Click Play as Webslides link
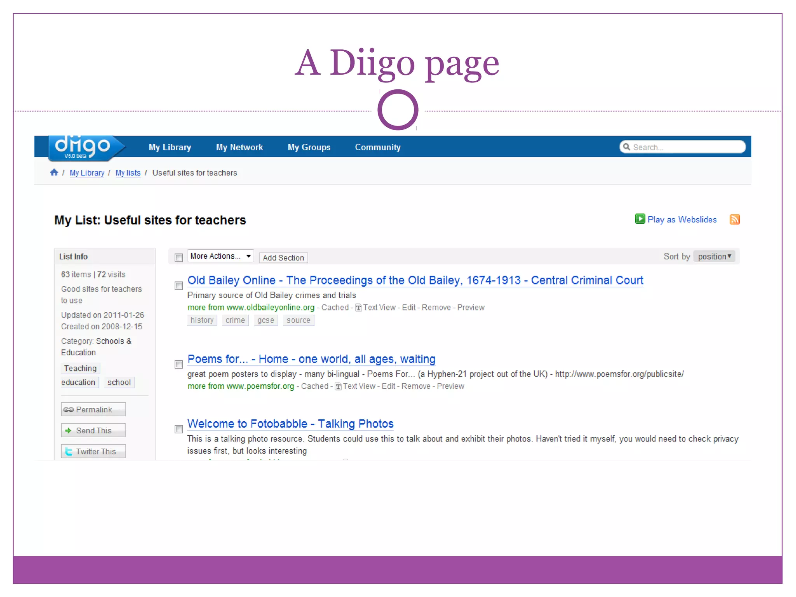 [682, 220]
